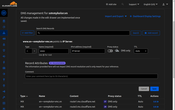The image size is (175, 110).
Task: Click the Comment input field
Action: 91,76
